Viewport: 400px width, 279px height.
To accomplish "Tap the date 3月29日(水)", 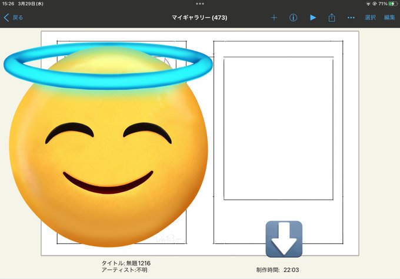I will pyautogui.click(x=31, y=4).
